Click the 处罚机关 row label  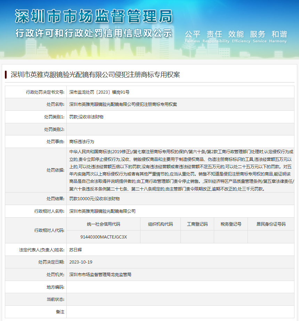(55, 275)
